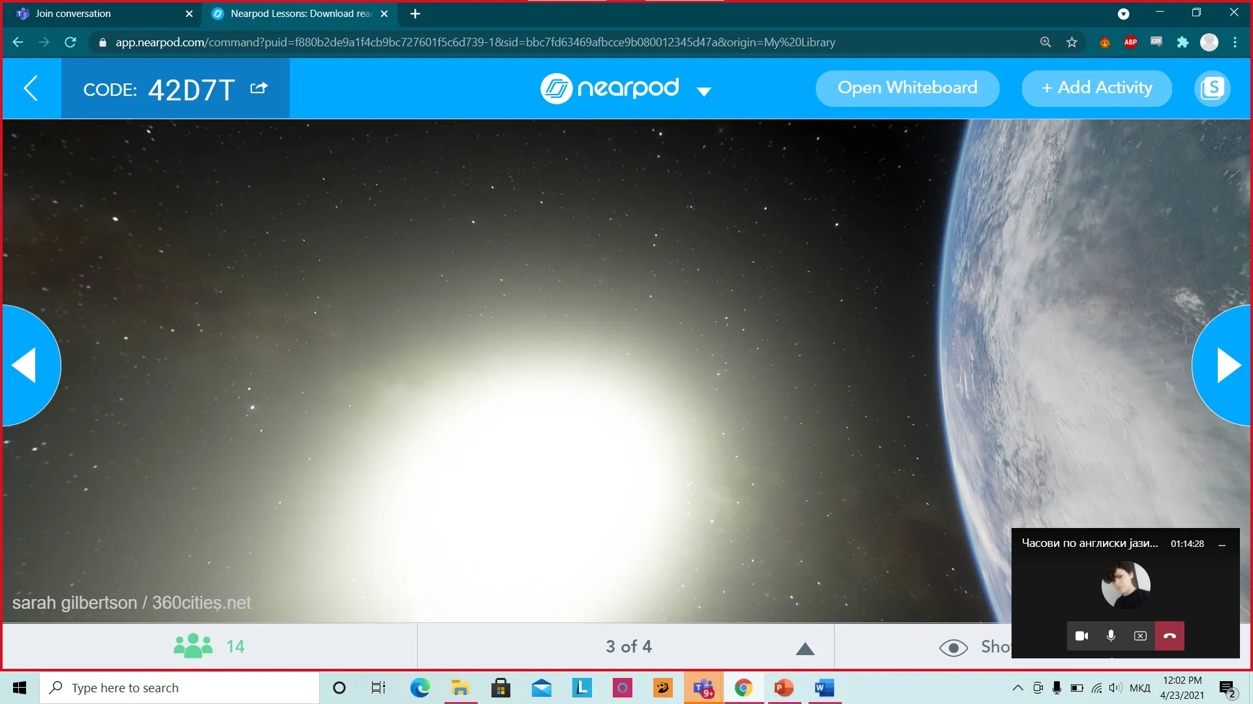Click the Open Whiteboard button
The image size is (1253, 704).
907,88
